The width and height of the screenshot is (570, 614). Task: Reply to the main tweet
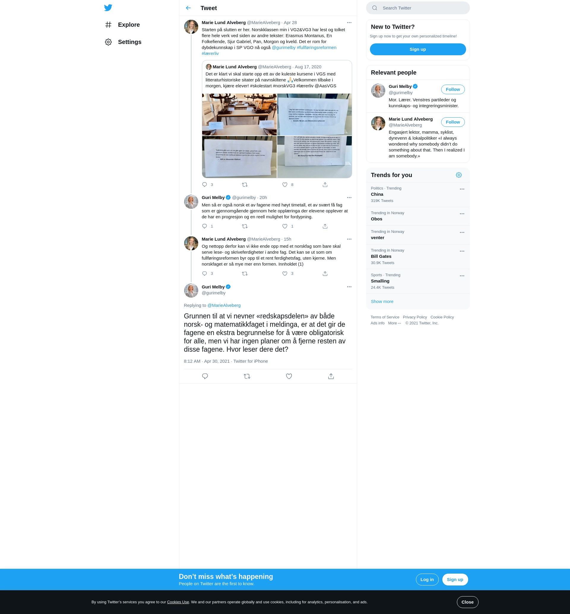205,376
